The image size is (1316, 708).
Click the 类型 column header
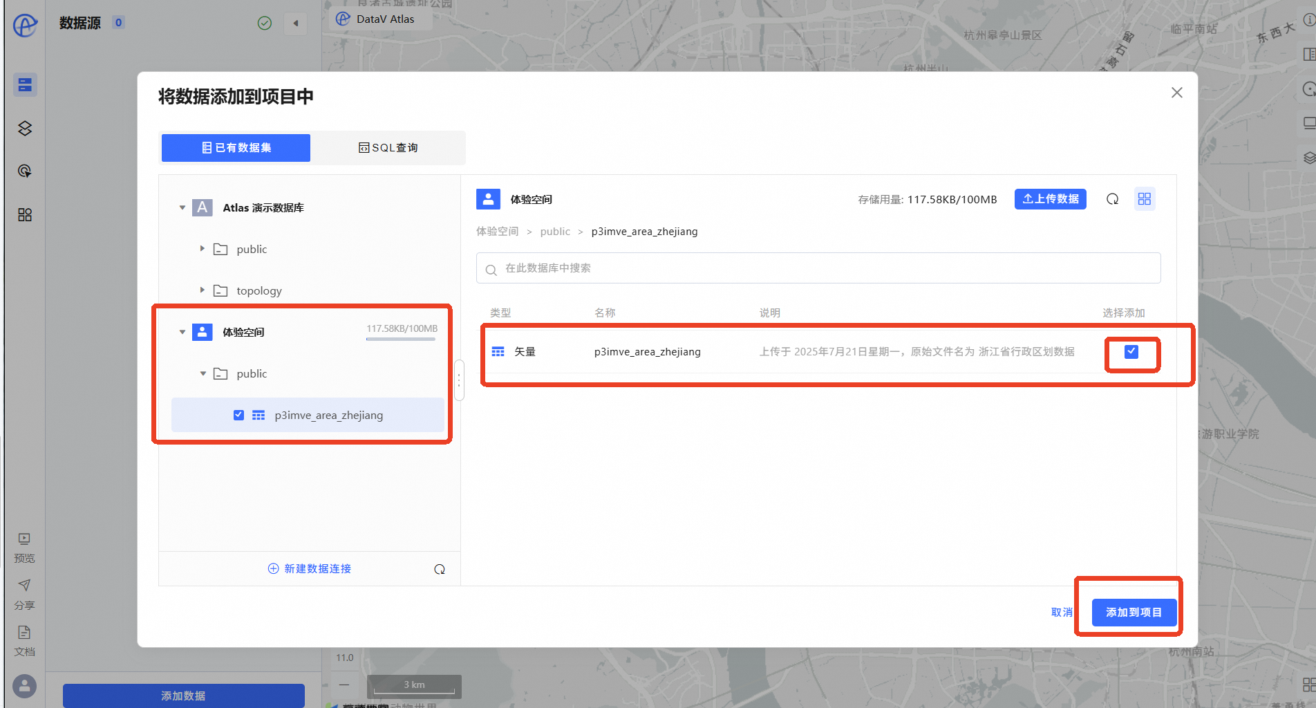(x=500, y=313)
